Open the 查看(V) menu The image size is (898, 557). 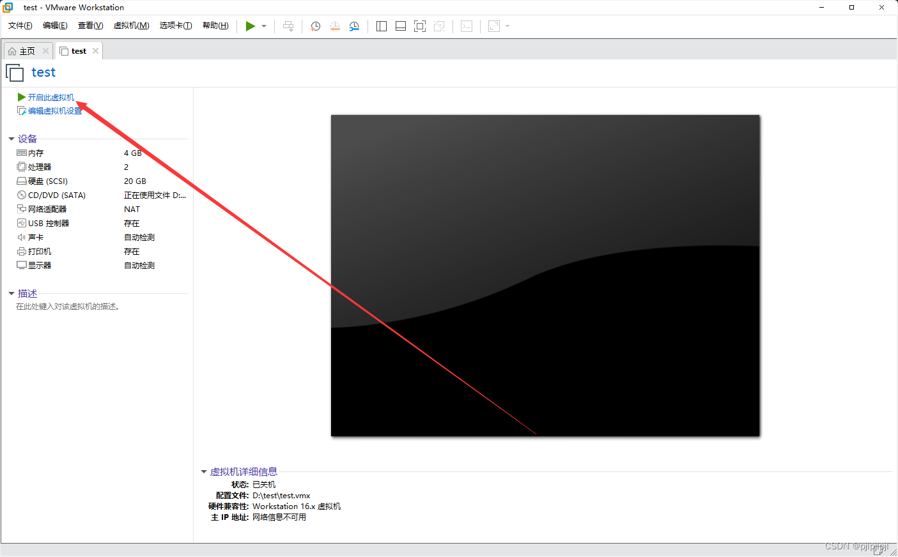coord(90,26)
